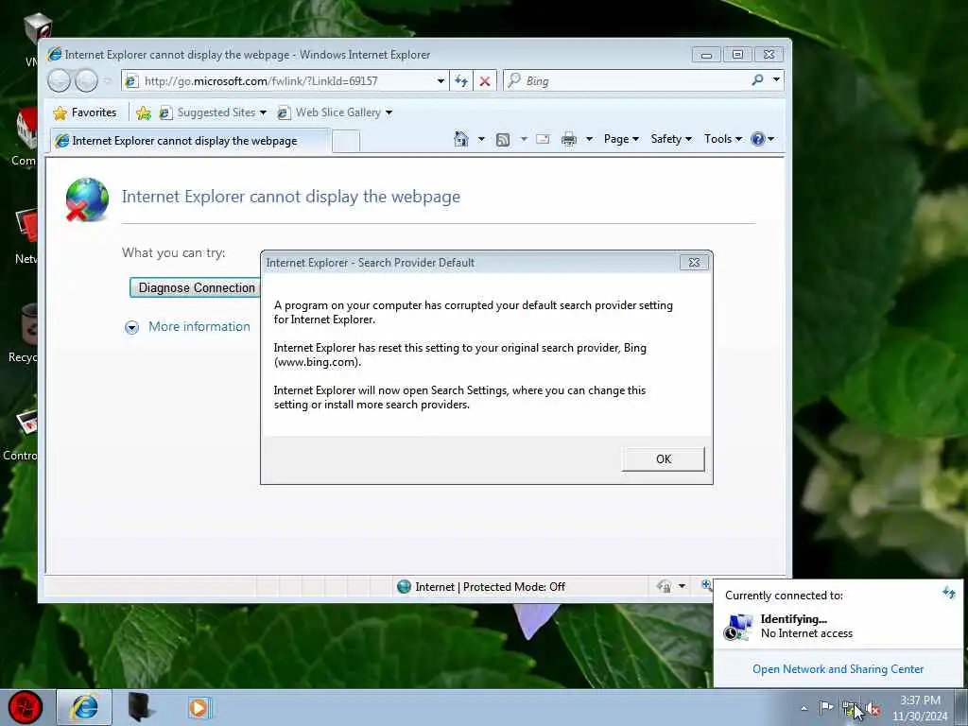The image size is (968, 726).
Task: Click the network tray icon
Action: 851,709
